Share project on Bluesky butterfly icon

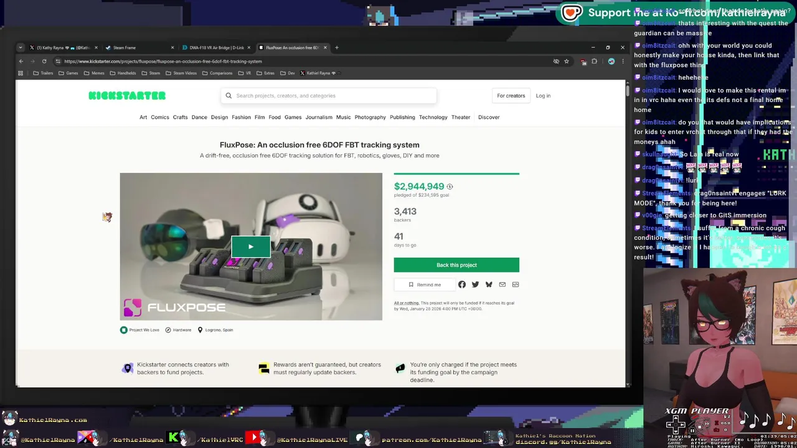pyautogui.click(x=489, y=284)
